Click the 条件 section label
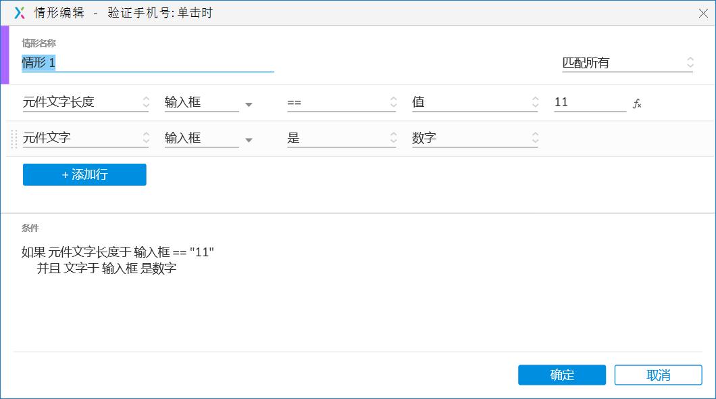Image resolution: width=716 pixels, height=399 pixels. (x=30, y=228)
